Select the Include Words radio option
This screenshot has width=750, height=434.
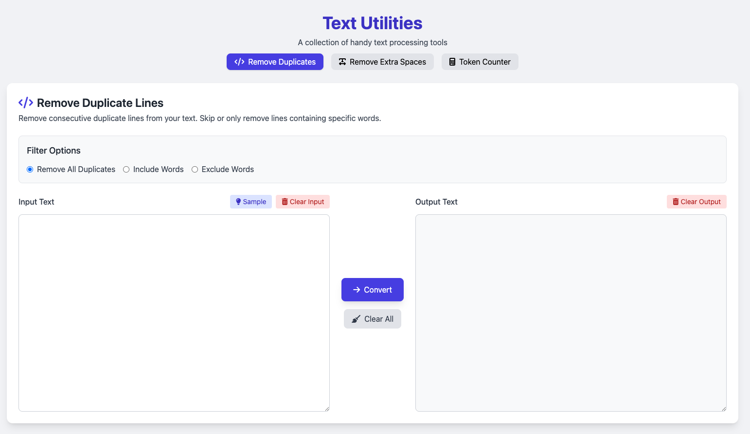point(126,169)
